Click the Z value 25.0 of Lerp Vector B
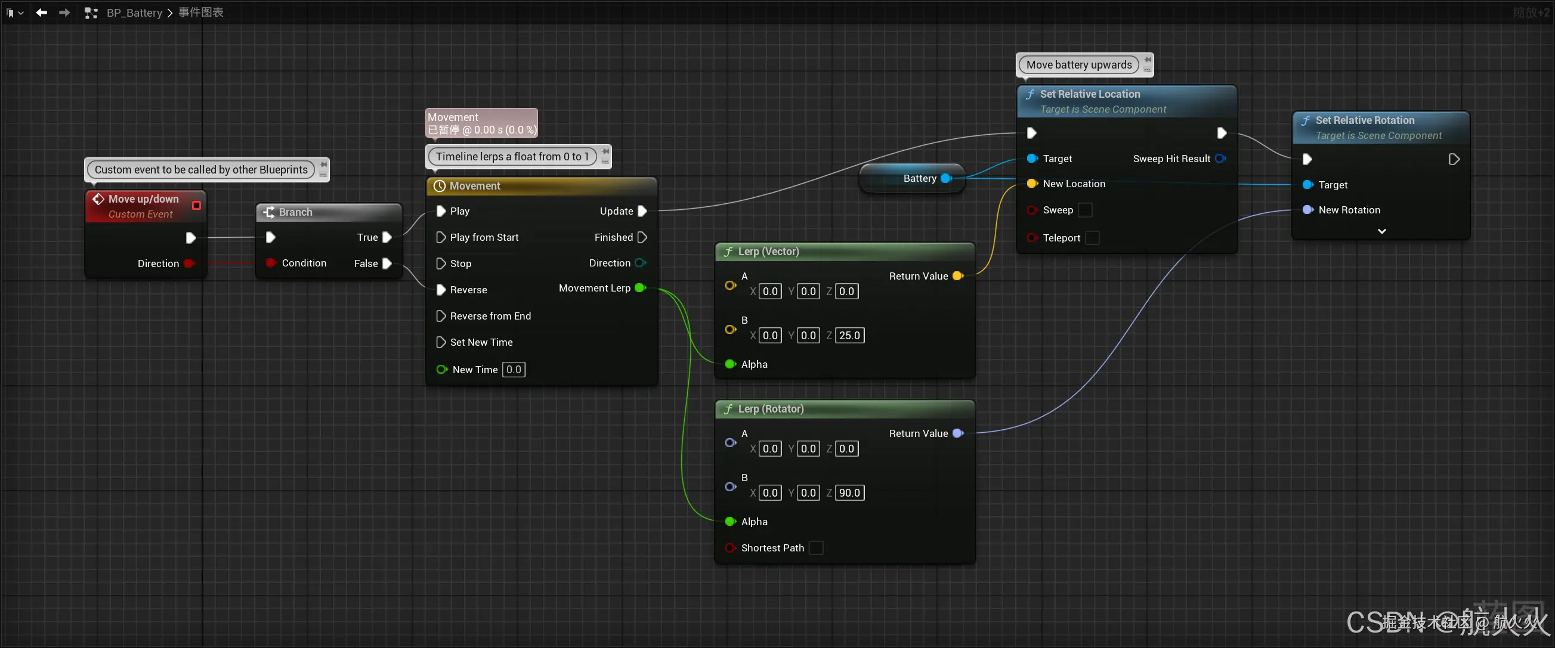Screen dimensions: 1555x648 [849, 336]
